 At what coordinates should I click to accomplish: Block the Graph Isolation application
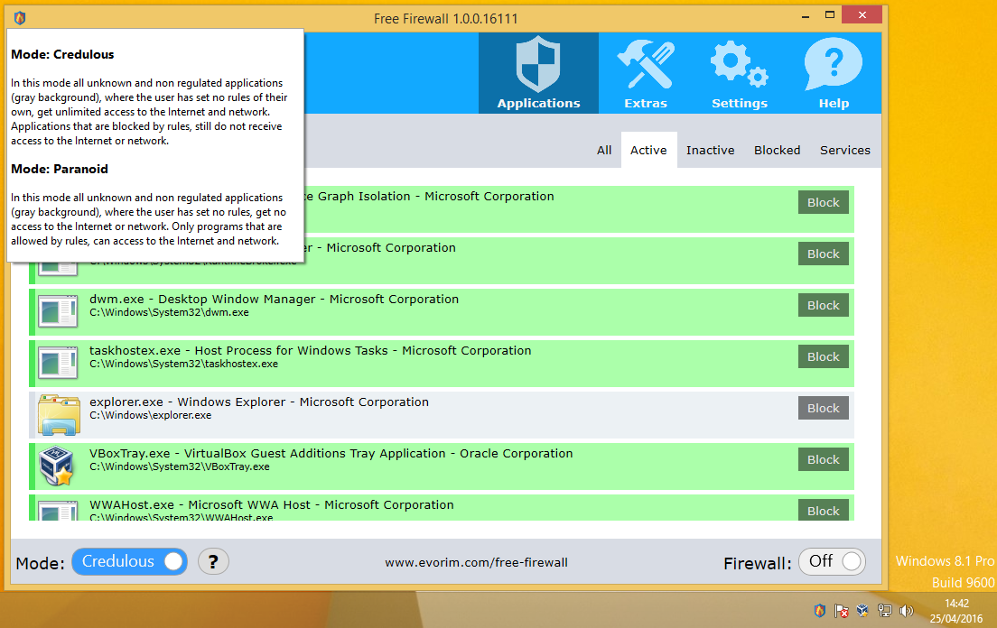(824, 202)
